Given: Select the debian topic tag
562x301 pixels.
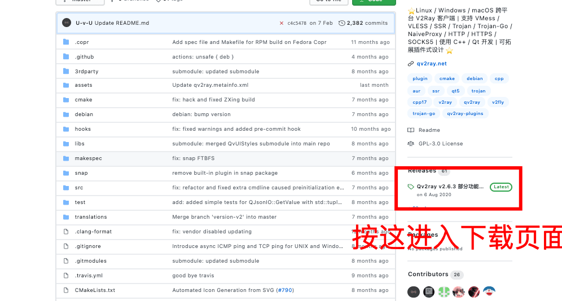Looking at the screenshot, I should [475, 78].
